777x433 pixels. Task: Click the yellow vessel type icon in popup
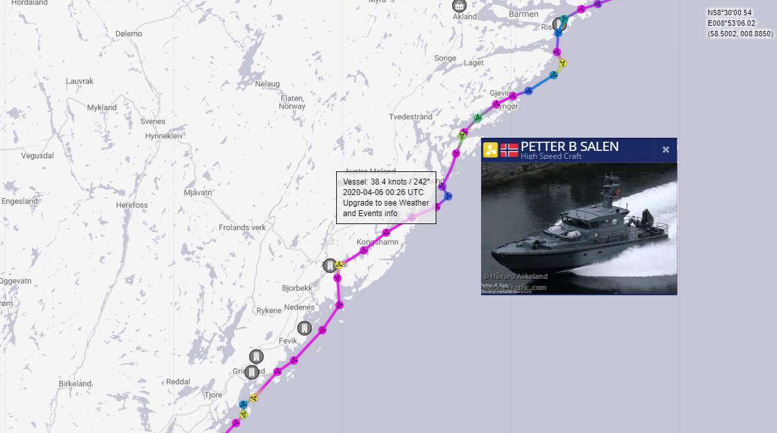[490, 150]
